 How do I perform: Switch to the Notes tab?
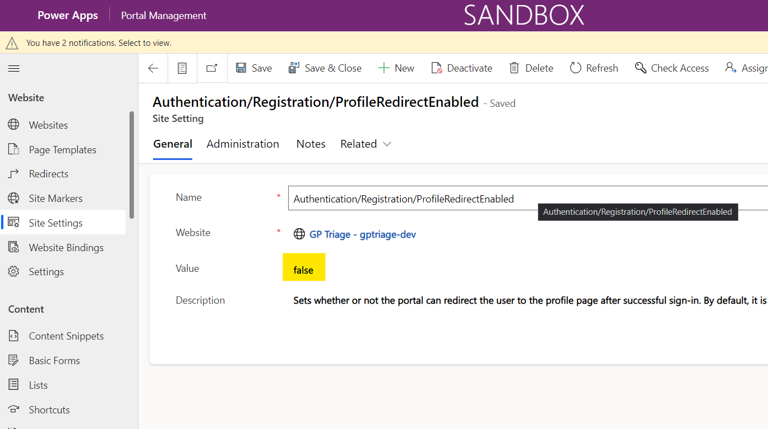click(311, 144)
